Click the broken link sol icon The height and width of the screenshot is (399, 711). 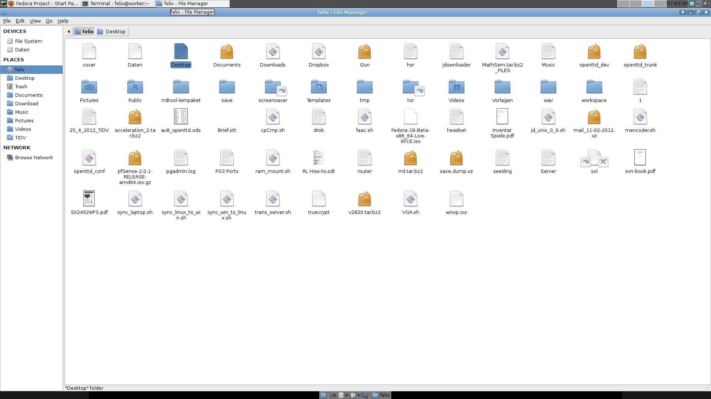click(594, 158)
